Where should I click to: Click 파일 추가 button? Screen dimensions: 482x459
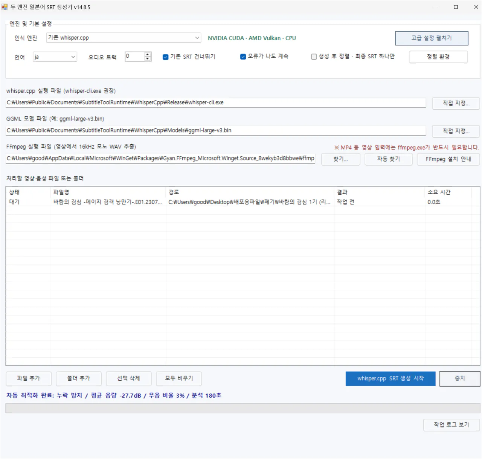click(29, 378)
